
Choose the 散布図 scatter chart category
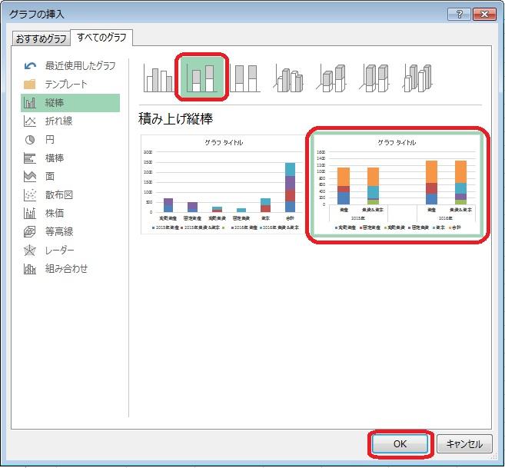(58, 195)
